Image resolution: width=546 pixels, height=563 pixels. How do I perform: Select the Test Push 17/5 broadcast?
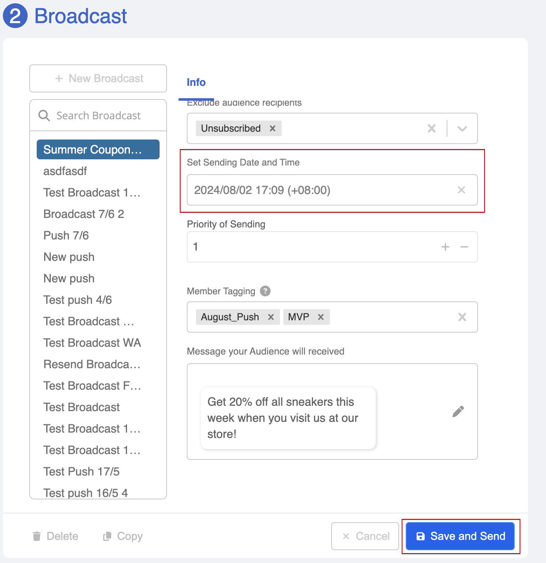[81, 471]
